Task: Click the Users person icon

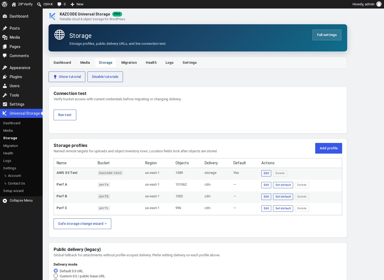Action: click(5, 86)
